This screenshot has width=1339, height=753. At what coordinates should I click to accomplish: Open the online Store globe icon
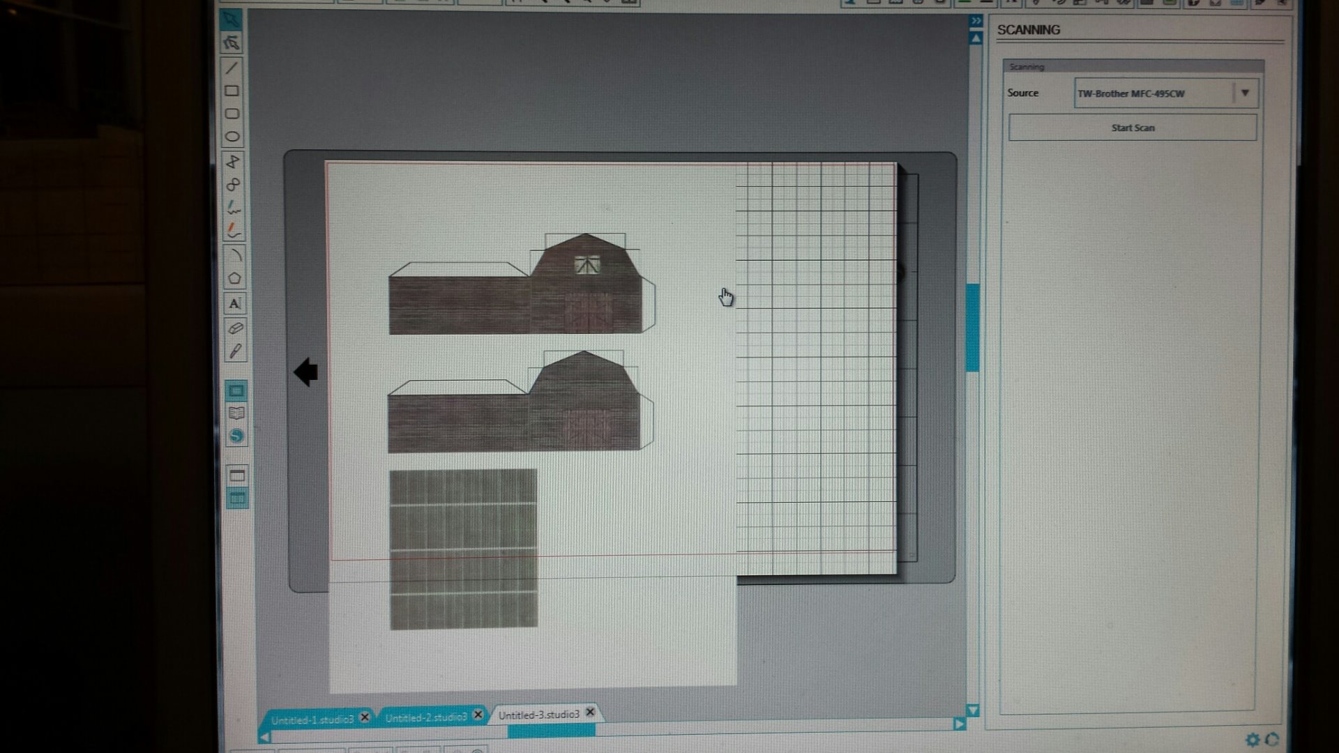click(x=236, y=436)
